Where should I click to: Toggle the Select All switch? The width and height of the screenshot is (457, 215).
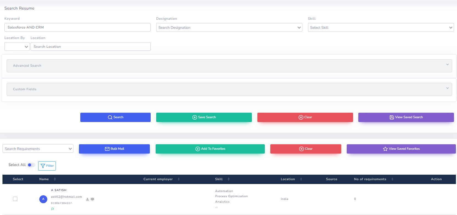(31, 165)
